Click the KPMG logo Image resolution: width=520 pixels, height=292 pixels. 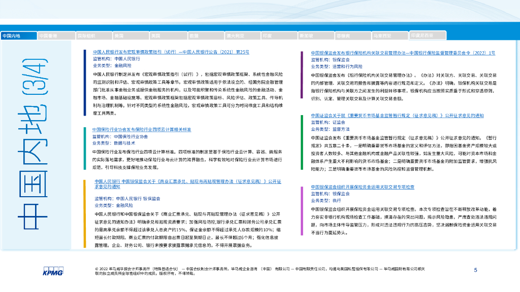tap(53, 271)
